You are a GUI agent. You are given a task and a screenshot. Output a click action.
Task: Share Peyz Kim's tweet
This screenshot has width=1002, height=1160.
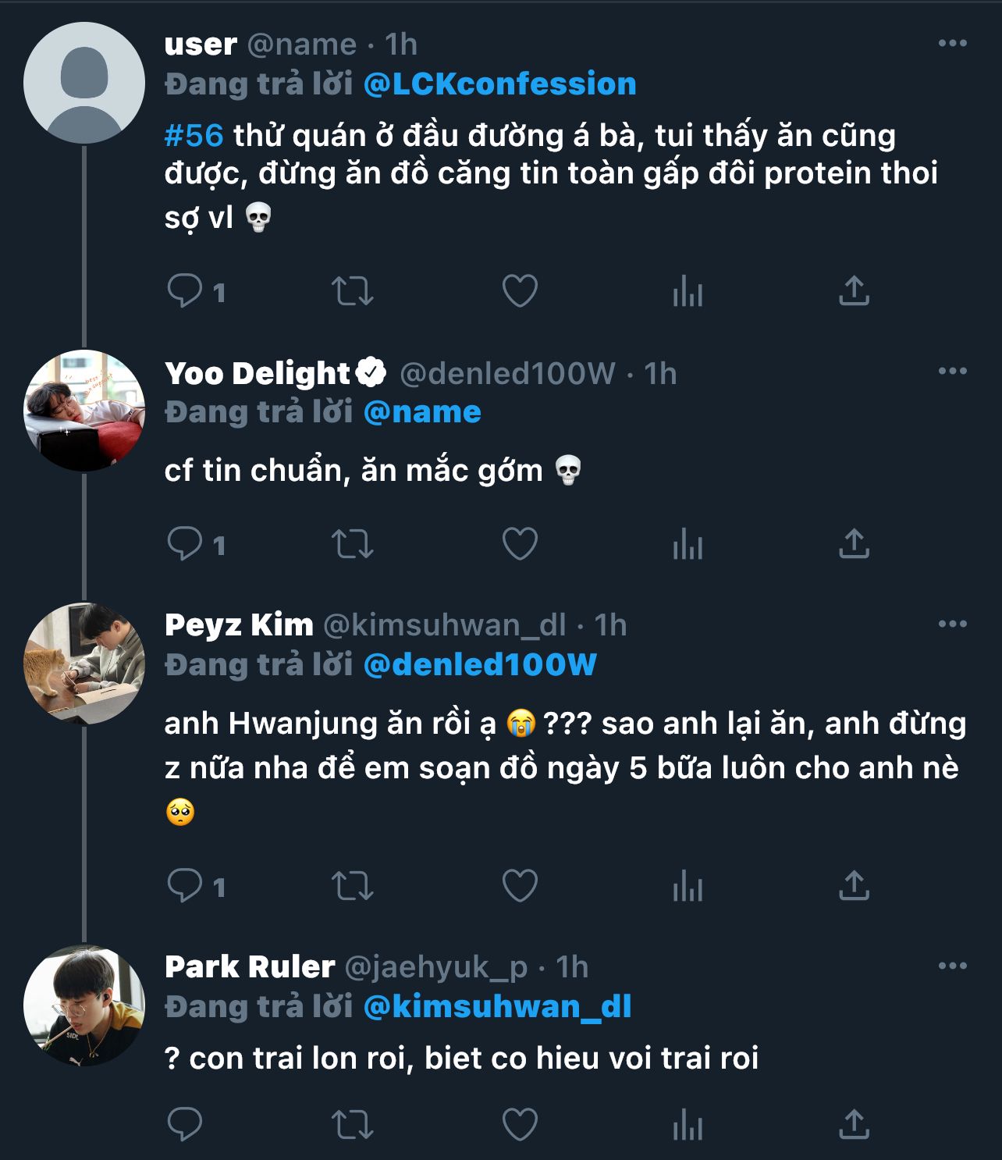[x=854, y=886]
